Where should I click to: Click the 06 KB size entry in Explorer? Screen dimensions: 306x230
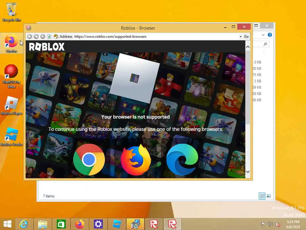pos(257,100)
